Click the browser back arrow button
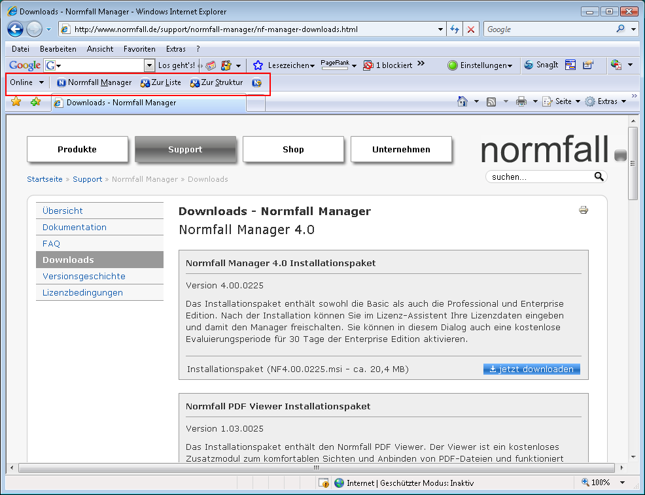Image resolution: width=645 pixels, height=495 pixels. click(x=16, y=29)
